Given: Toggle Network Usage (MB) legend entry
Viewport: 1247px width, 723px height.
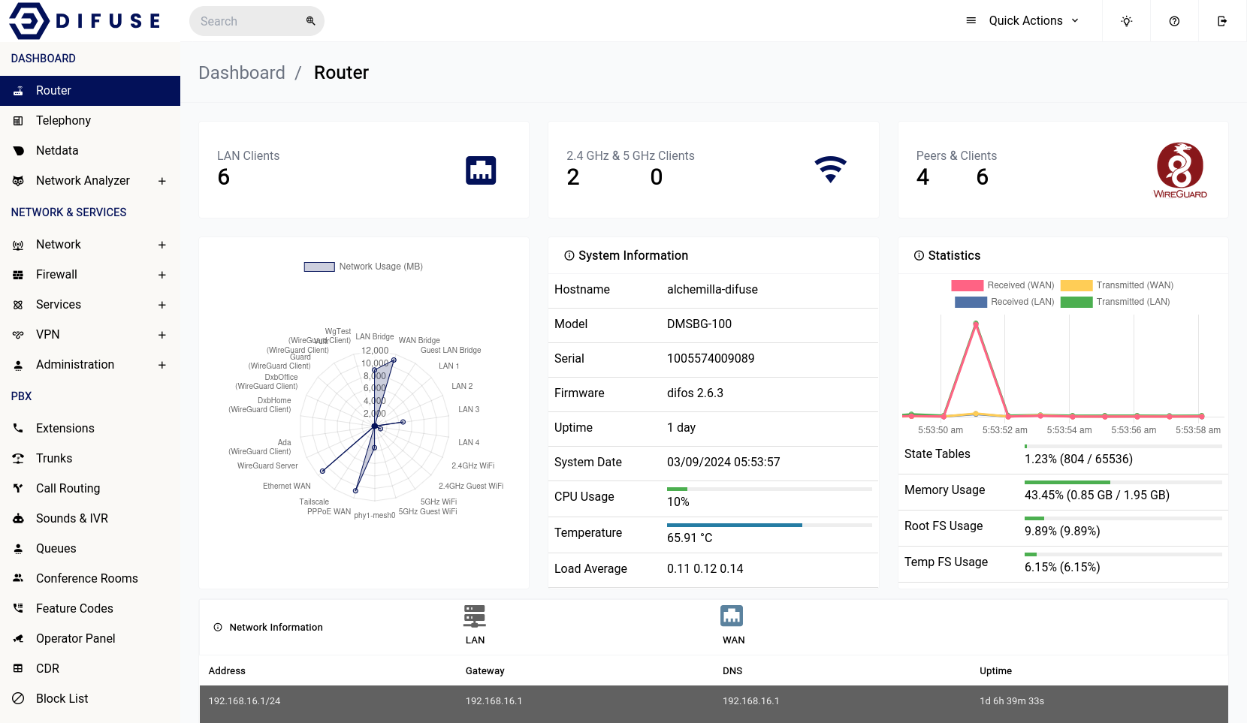Looking at the screenshot, I should pos(364,267).
